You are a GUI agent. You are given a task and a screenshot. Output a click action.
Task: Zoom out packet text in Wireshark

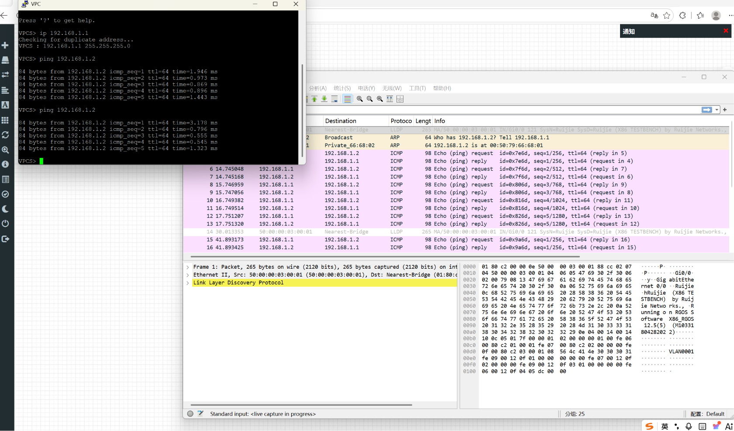tap(370, 99)
